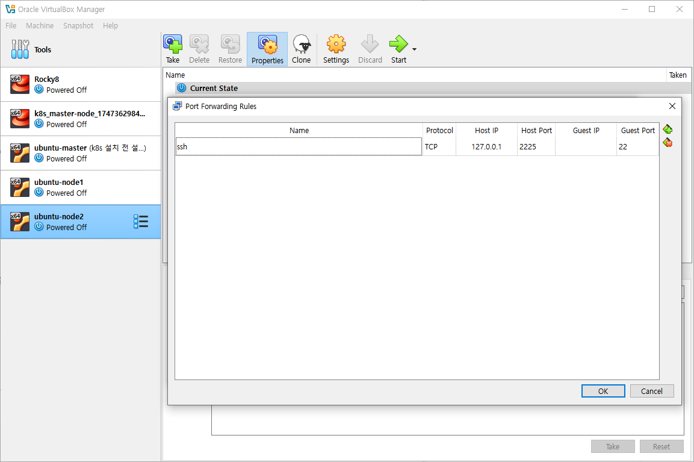The image size is (694, 462).
Task: Cancel the Port Forwarding Rules dialog
Action: click(651, 391)
